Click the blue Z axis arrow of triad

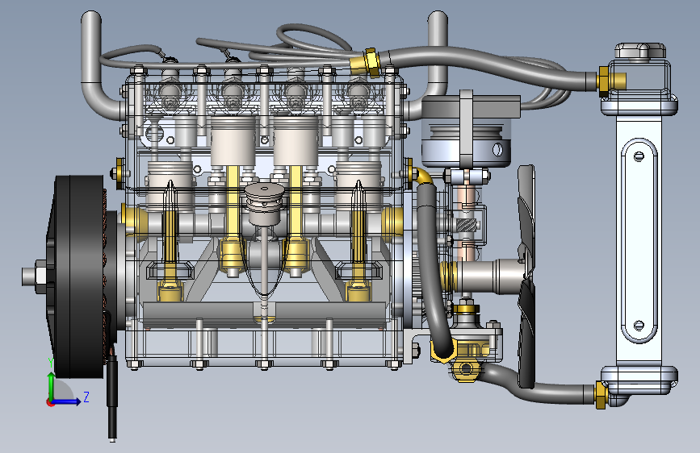coord(67,401)
